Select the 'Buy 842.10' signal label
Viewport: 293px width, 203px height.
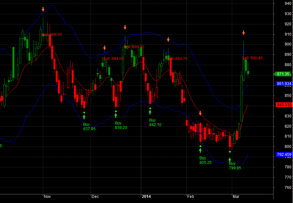pos(155,123)
